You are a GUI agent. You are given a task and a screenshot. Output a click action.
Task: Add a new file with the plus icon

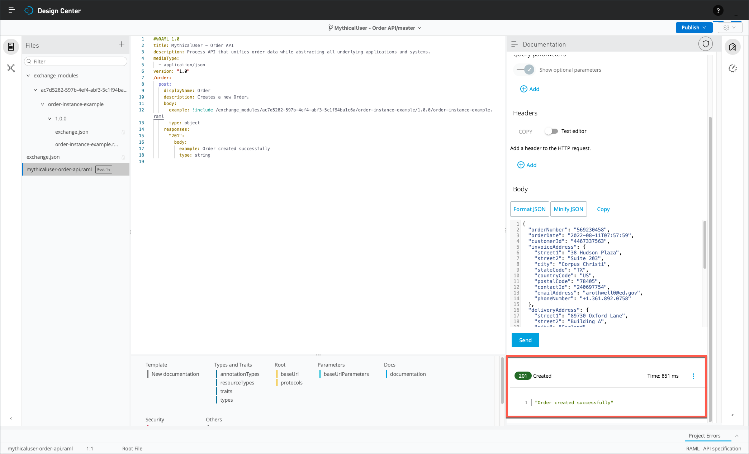(x=122, y=44)
